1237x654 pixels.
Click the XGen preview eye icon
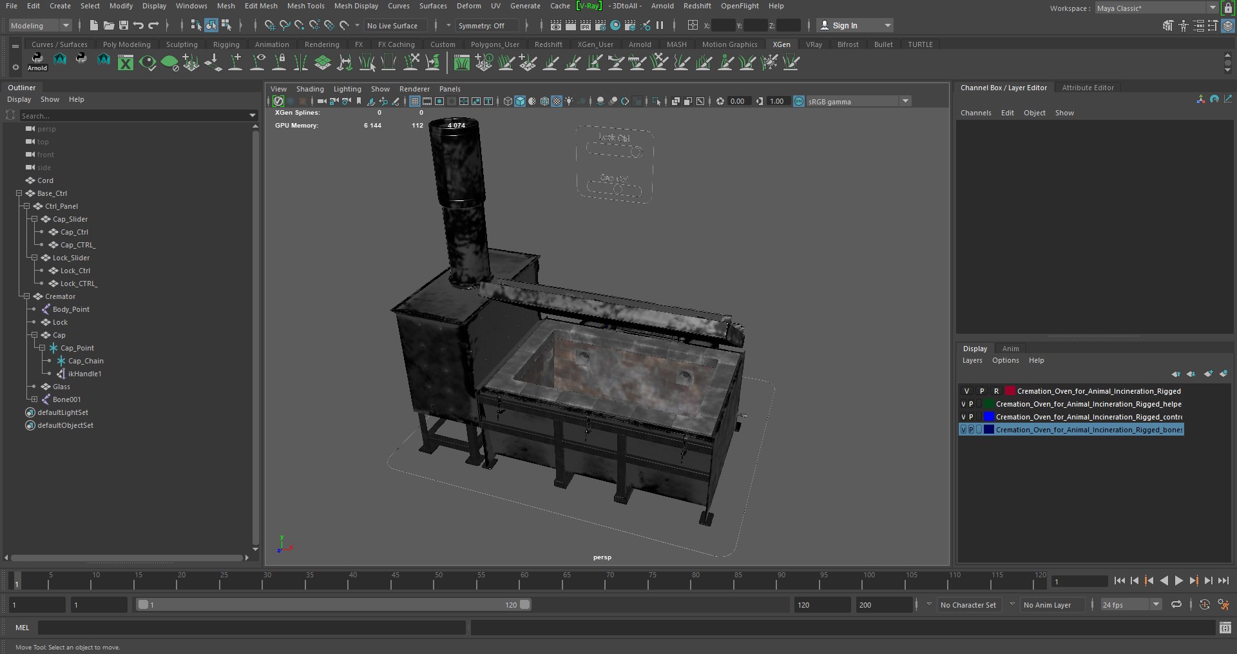tap(148, 63)
